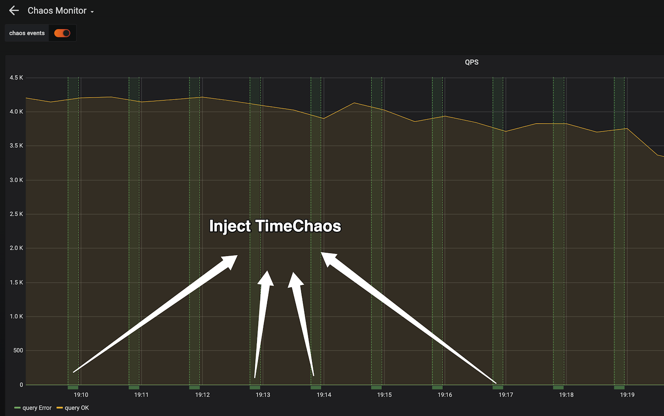Toggle the chaos events switch
Viewport: 664px width, 416px height.
[x=62, y=33]
